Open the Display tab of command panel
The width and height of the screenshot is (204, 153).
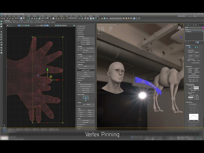[x=196, y=25]
